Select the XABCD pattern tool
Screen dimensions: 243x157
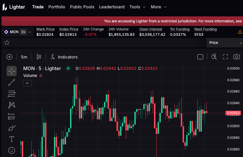click(x=12, y=105)
